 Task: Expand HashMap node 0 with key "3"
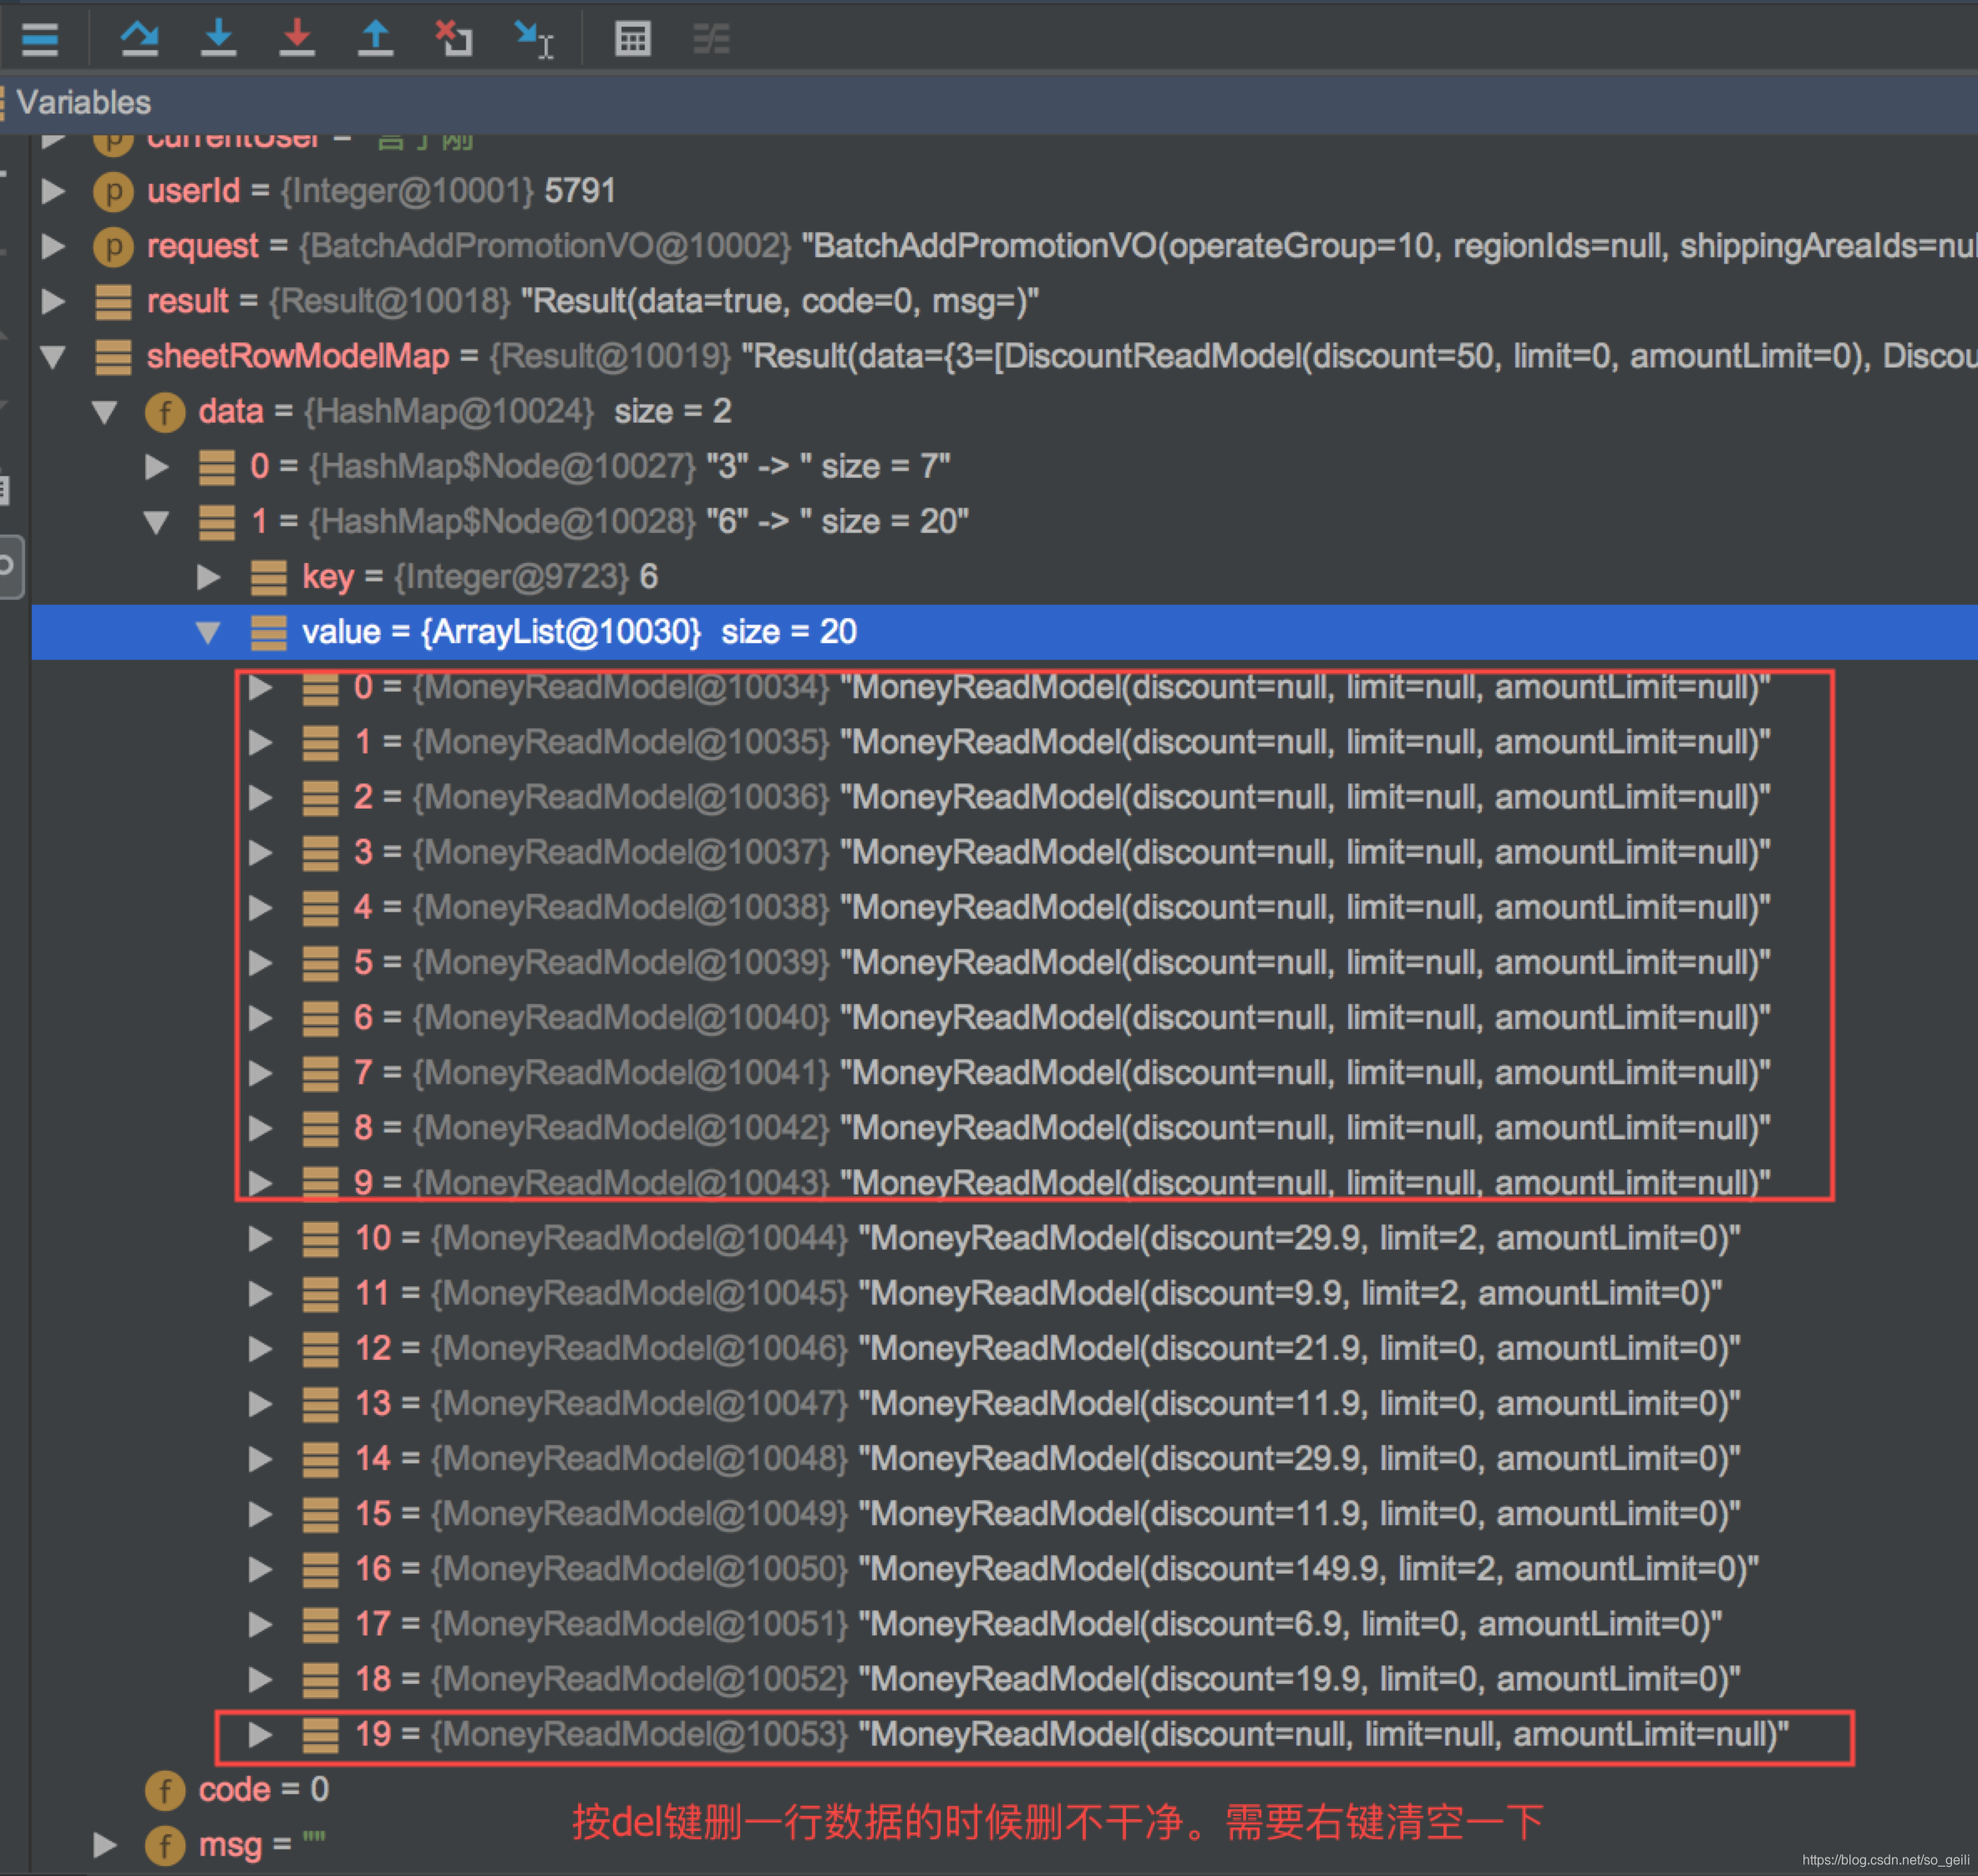pyautogui.click(x=157, y=466)
